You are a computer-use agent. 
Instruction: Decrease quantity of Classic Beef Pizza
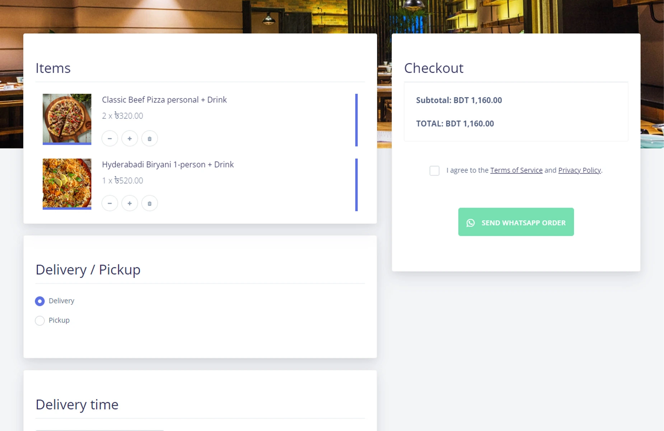(110, 139)
